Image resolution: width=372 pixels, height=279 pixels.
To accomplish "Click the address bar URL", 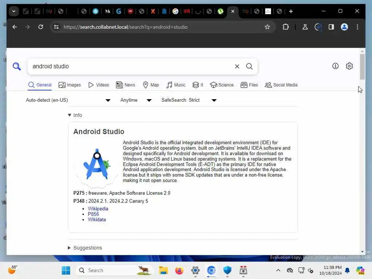I will [125, 27].
